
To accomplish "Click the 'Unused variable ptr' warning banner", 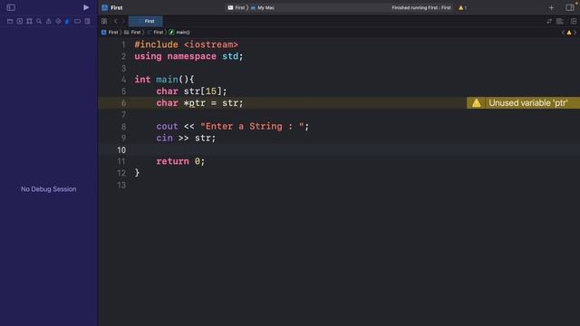I will coord(524,102).
